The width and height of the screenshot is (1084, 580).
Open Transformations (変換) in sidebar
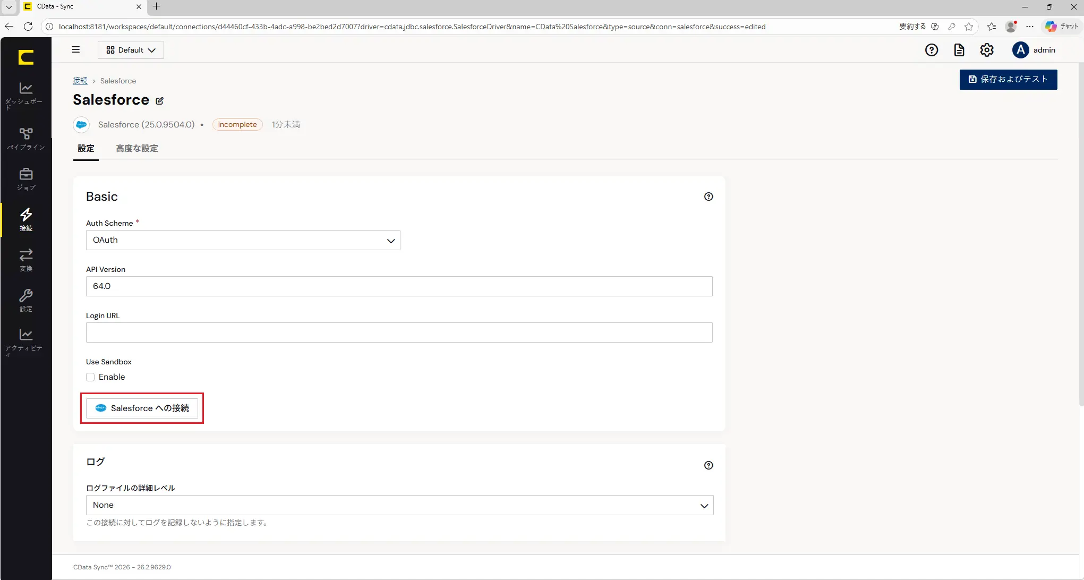pyautogui.click(x=25, y=260)
